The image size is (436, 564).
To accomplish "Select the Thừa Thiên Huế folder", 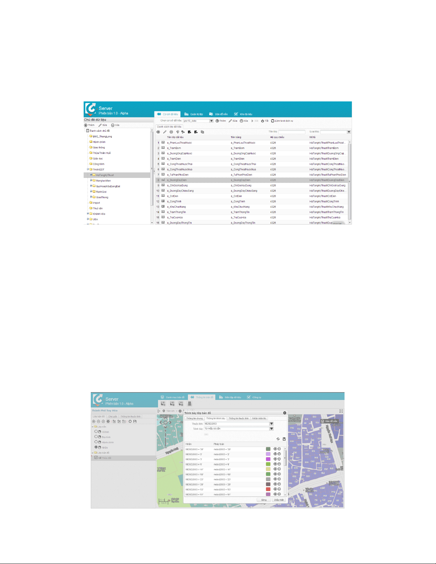I will point(100,153).
